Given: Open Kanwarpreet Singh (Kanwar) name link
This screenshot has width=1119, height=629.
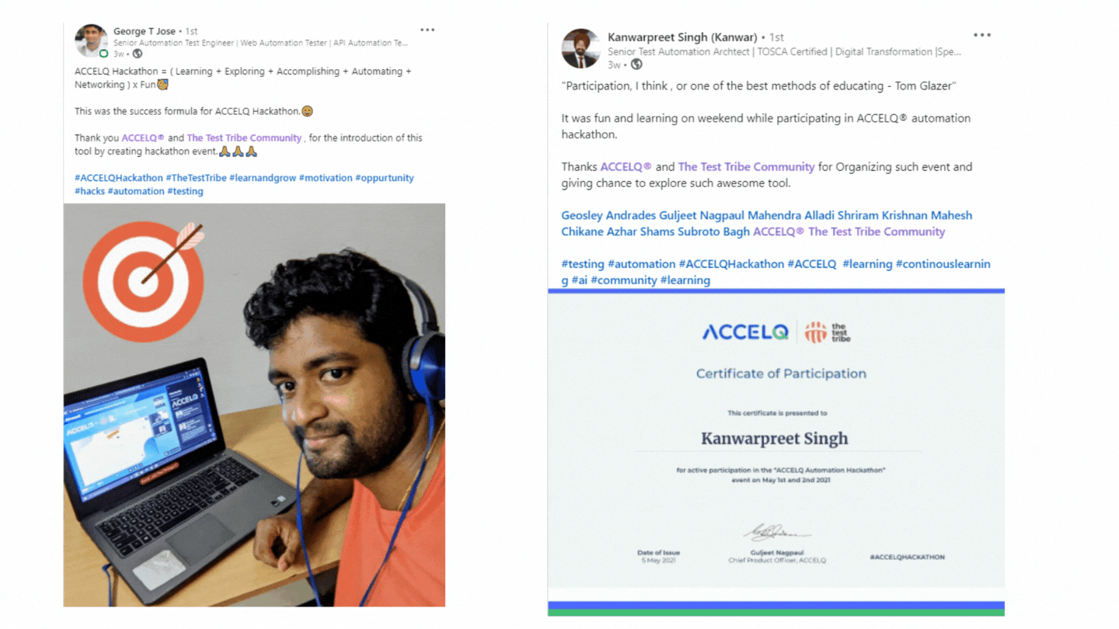Looking at the screenshot, I should tap(682, 37).
